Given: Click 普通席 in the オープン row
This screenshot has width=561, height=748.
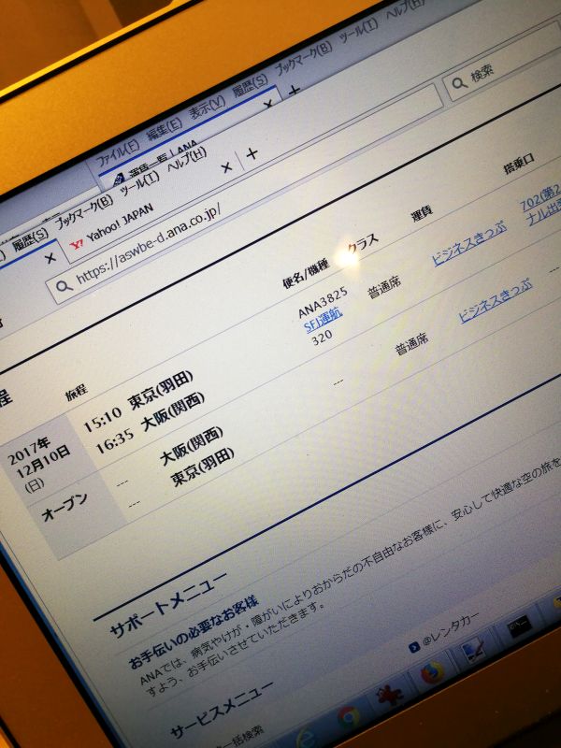Looking at the screenshot, I should [x=411, y=344].
